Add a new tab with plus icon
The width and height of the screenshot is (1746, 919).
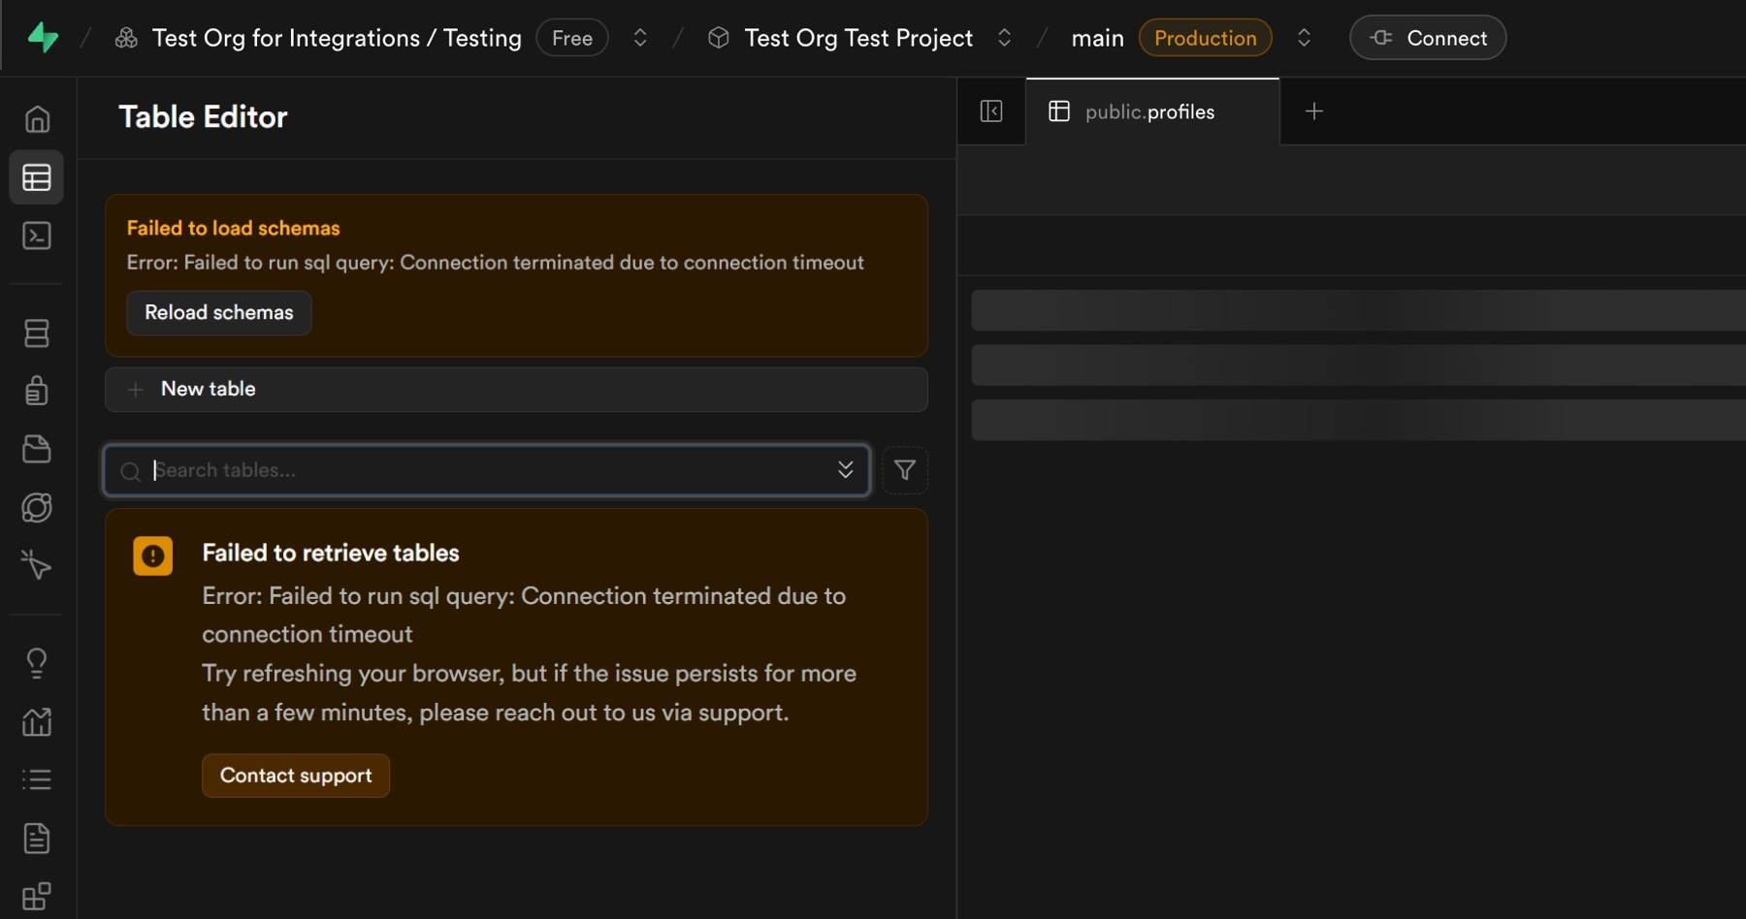click(1314, 111)
